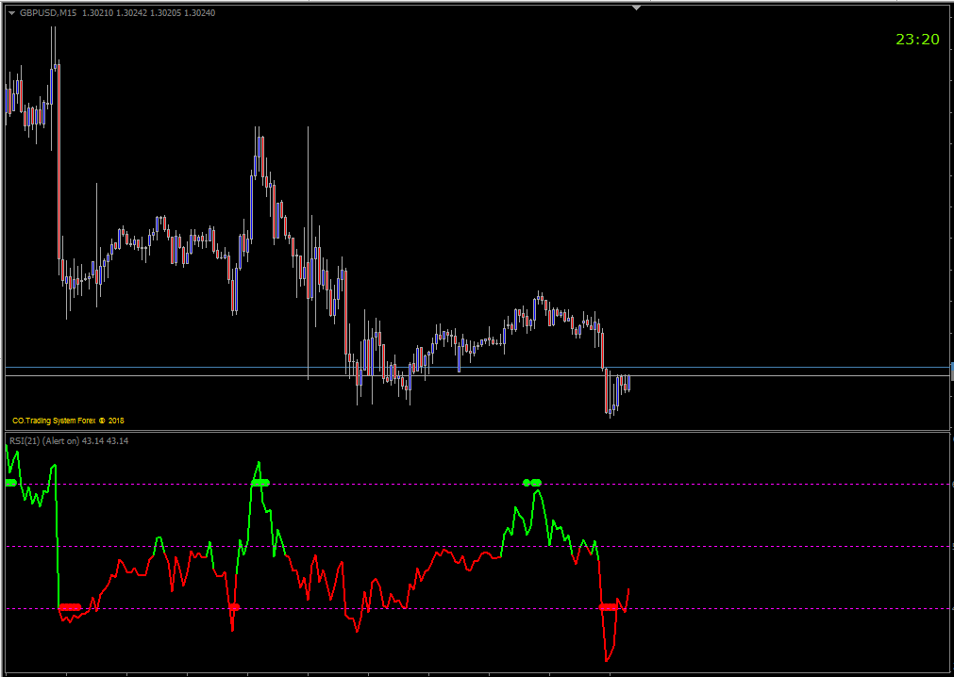Click the red alert dots at the final RSI plunge
This screenshot has height=677, width=954.
[x=609, y=606]
